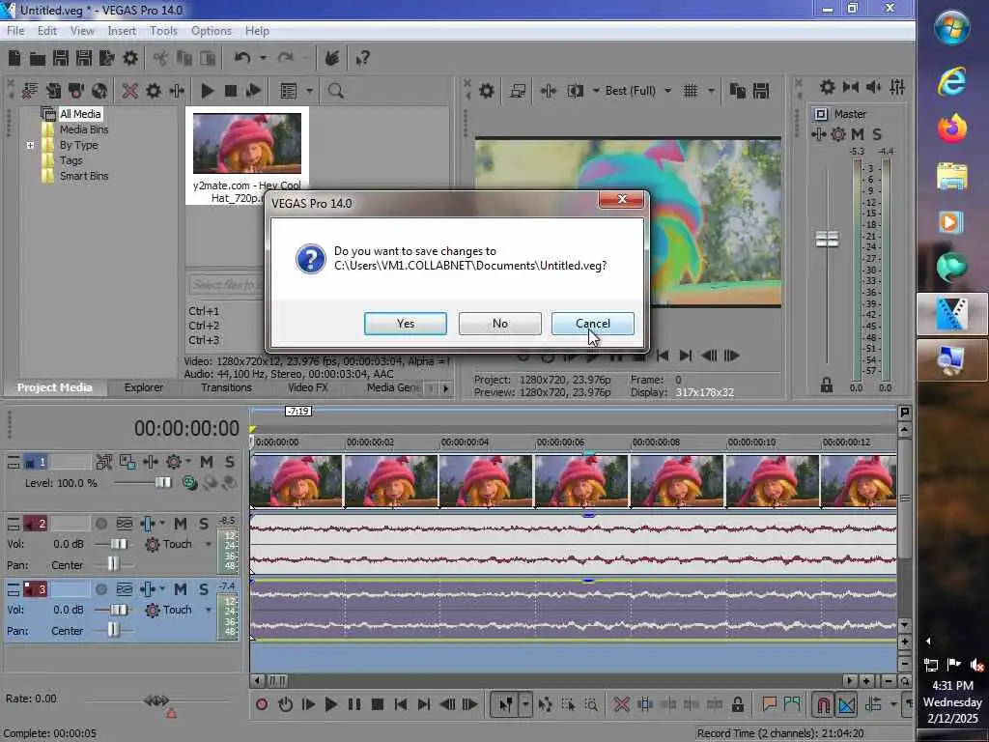Open the View menu
989x742 pixels.
82,31
